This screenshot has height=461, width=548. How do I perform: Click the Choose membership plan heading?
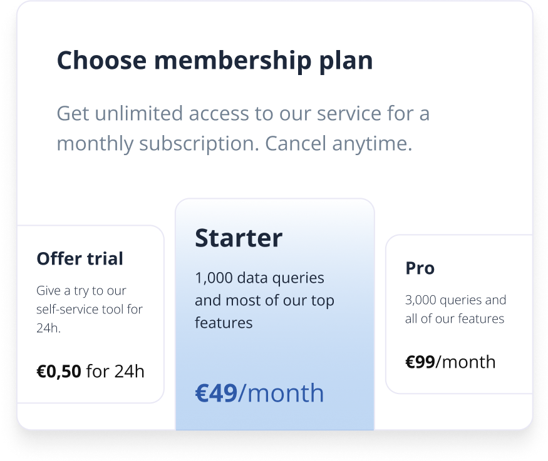click(x=214, y=60)
